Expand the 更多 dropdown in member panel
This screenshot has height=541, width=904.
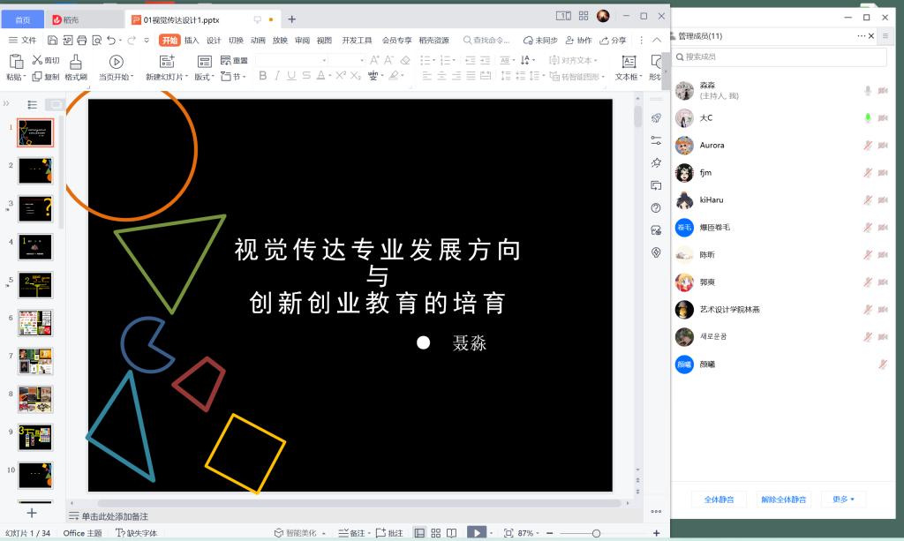click(x=843, y=500)
